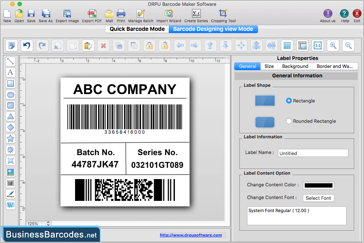Click the black content color swatch
Image resolution: width=364 pixels, height=243 pixels.
pos(318,185)
